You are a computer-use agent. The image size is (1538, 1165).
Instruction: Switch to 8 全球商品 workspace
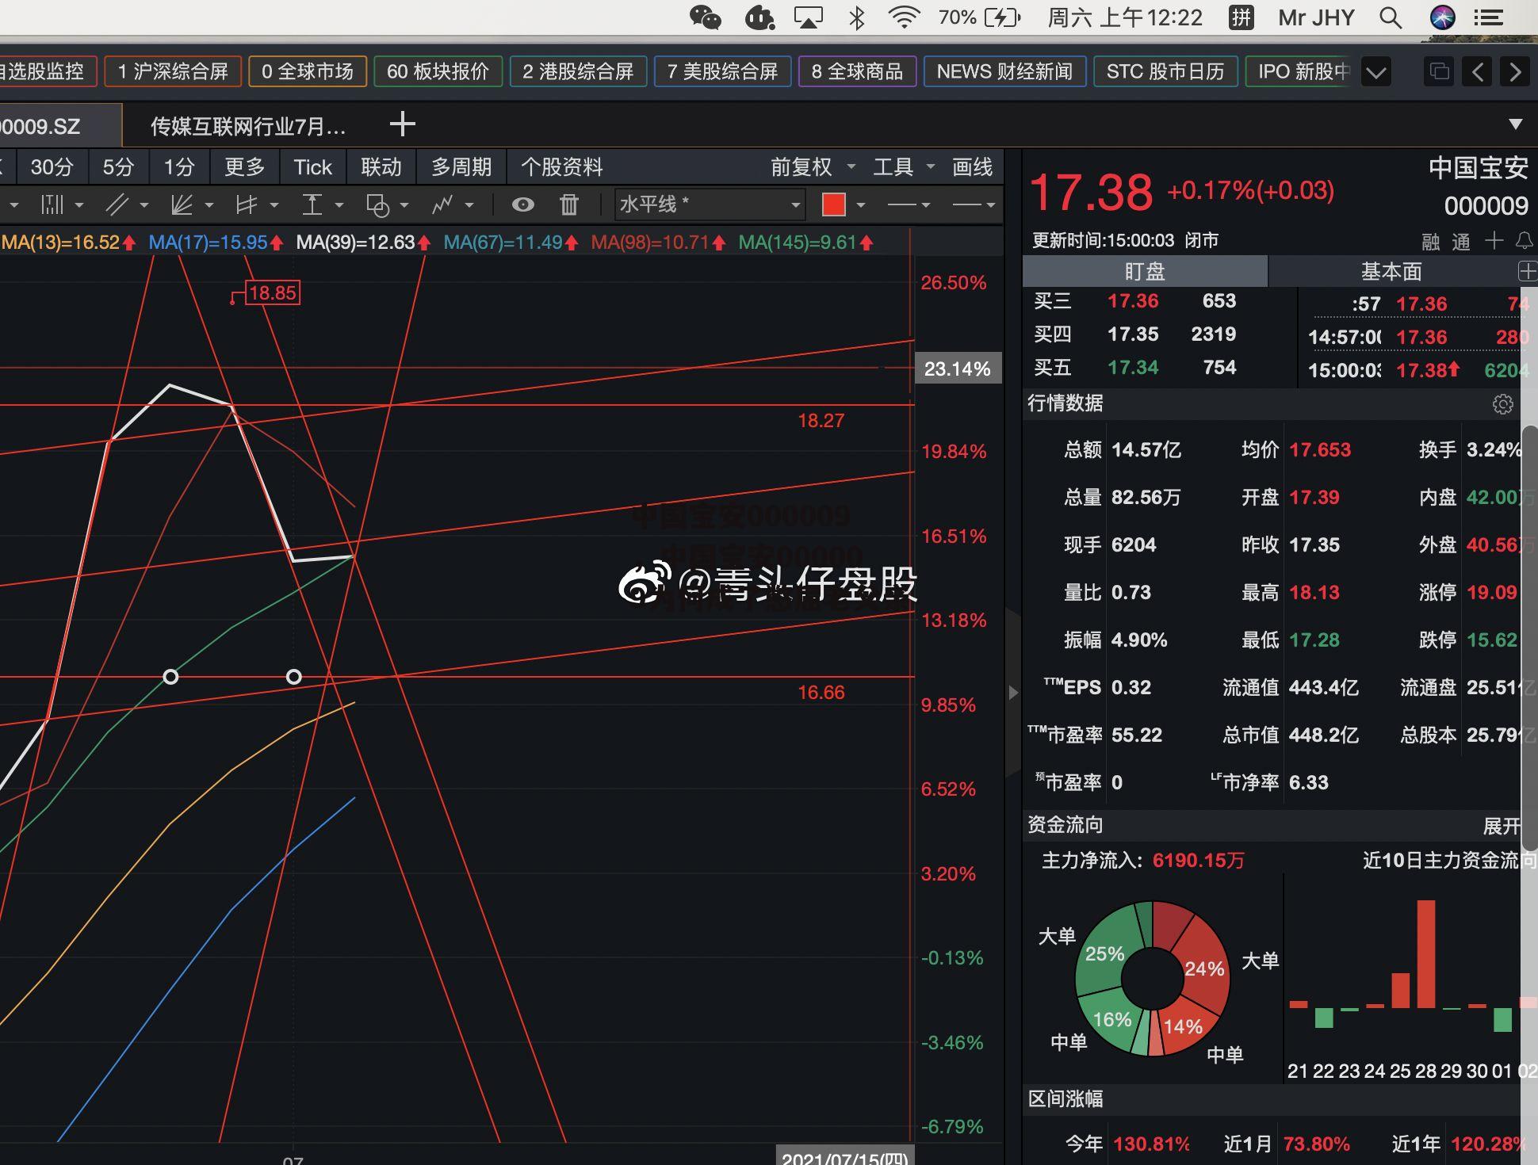pyautogui.click(x=857, y=72)
